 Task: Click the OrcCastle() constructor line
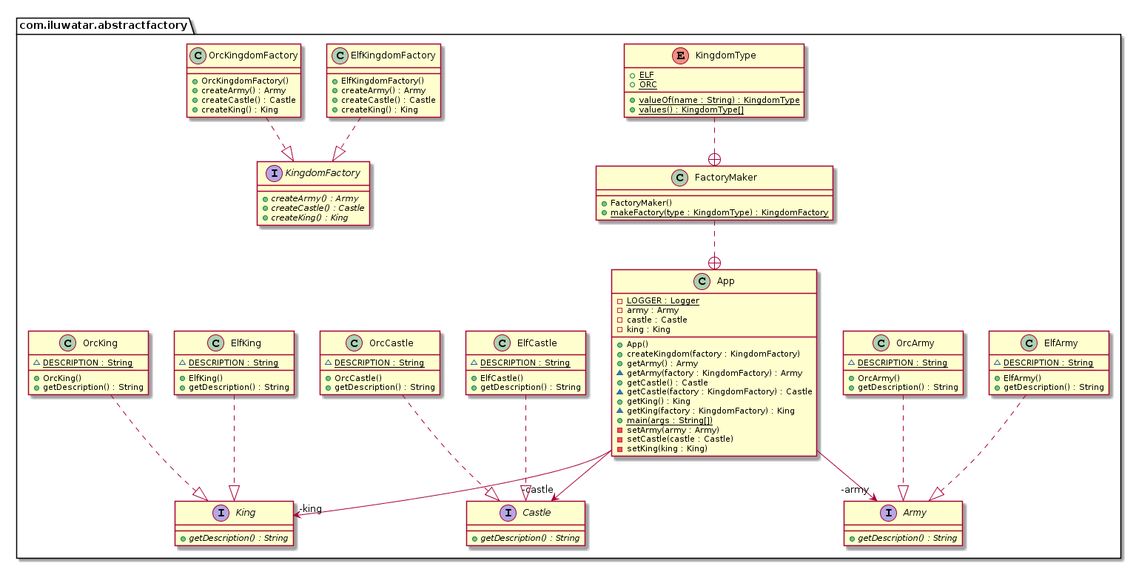pos(359,378)
